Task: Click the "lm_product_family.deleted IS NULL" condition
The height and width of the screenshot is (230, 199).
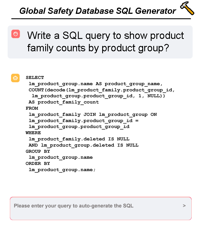Action: click(79, 139)
